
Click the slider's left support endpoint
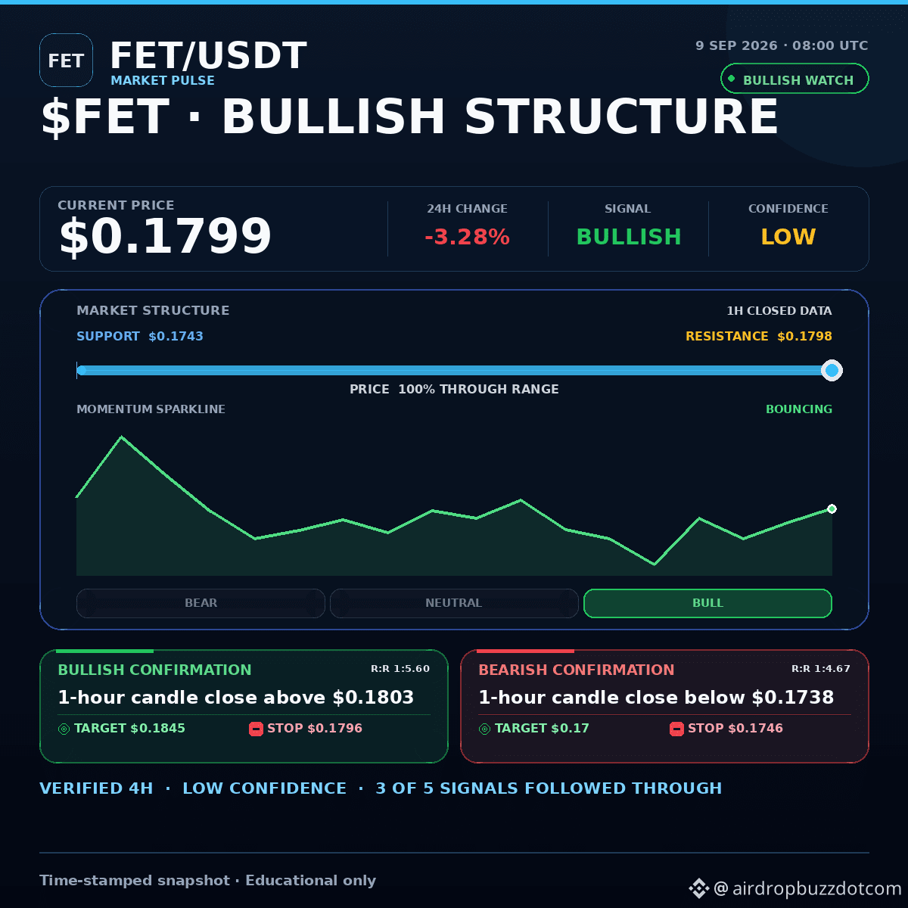pos(82,370)
